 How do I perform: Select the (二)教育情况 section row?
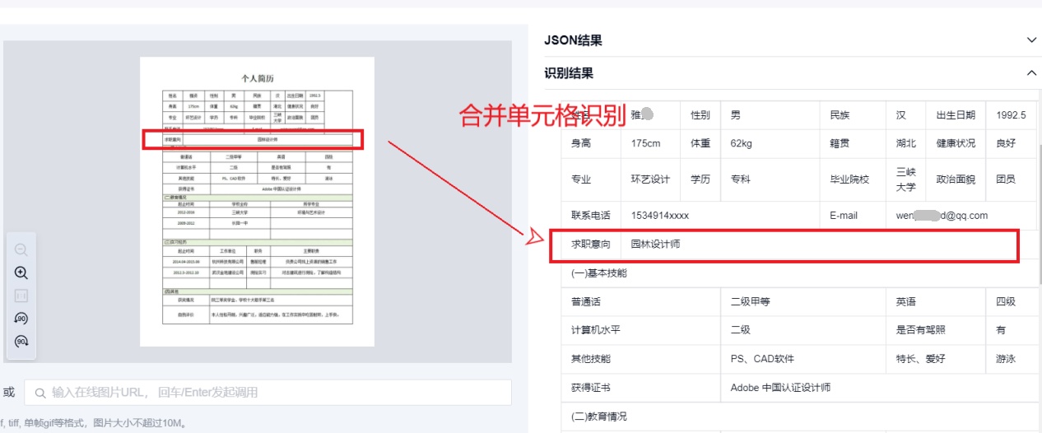pos(799,417)
